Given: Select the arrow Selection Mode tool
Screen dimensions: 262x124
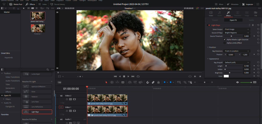Looking at the screenshot, I should pyautogui.click(x=106, y=82).
